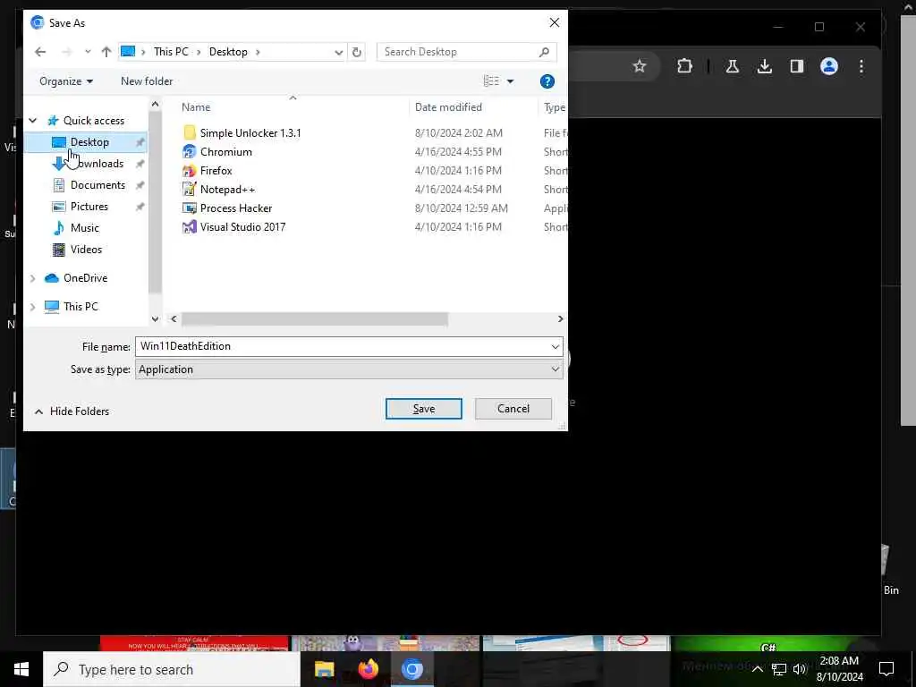Expand the OneDrive tree node

pyautogui.click(x=33, y=279)
